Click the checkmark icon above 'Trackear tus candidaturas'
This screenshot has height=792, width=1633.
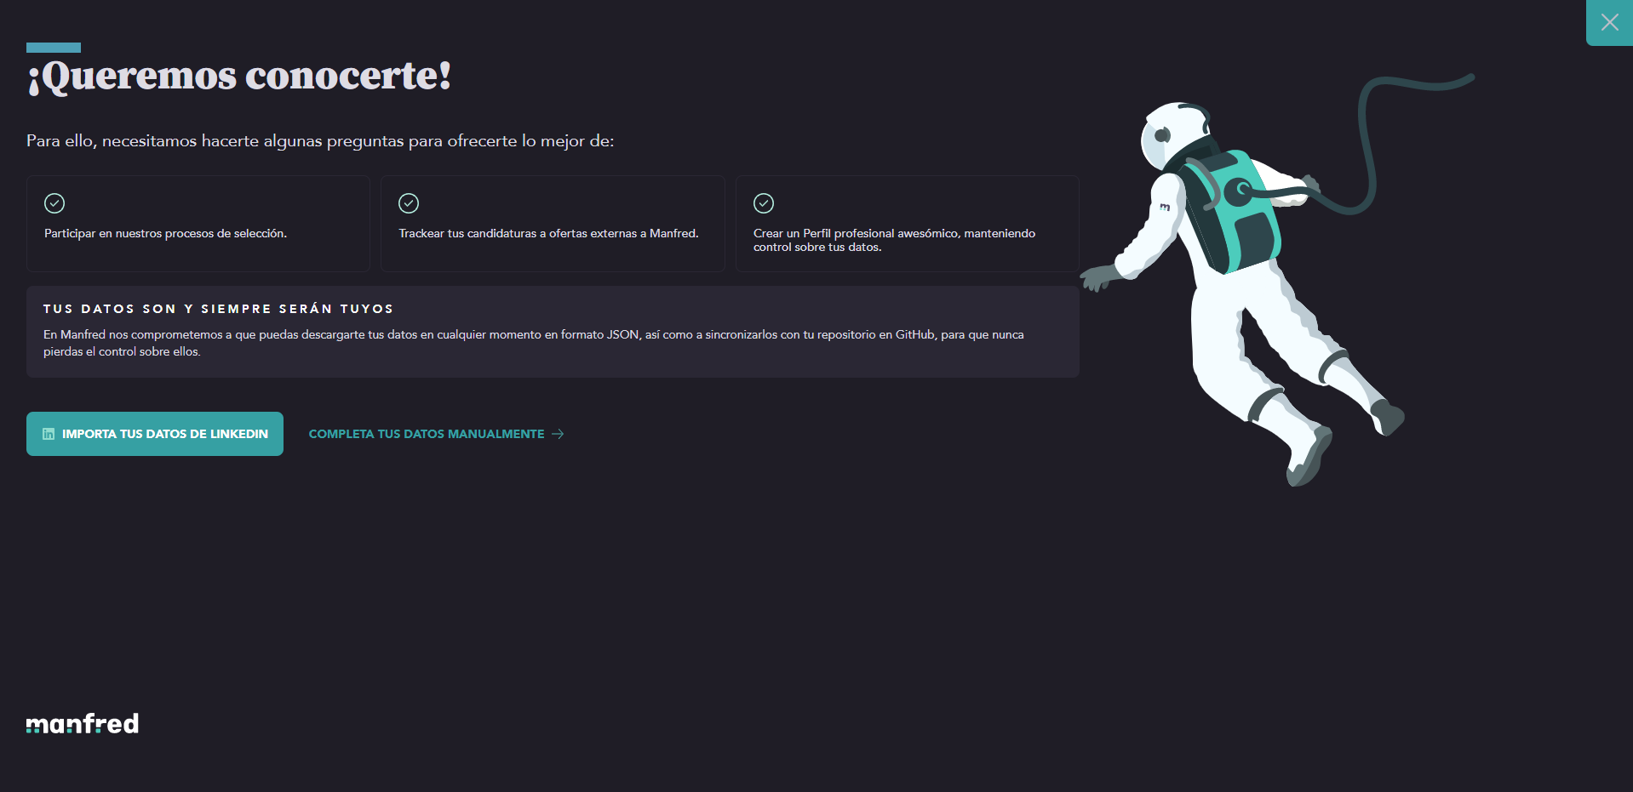click(409, 203)
